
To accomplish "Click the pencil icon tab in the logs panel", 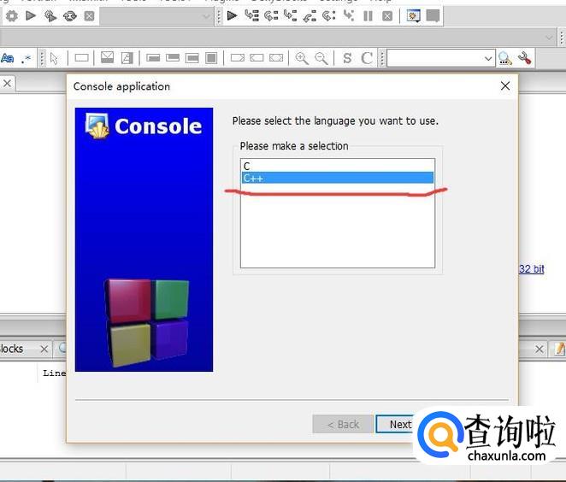I will [x=560, y=349].
